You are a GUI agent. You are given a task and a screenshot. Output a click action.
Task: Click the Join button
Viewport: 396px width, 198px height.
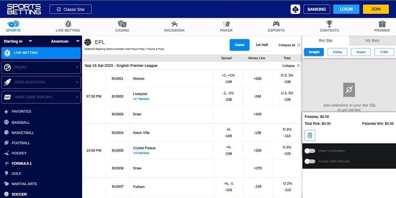(x=376, y=9)
